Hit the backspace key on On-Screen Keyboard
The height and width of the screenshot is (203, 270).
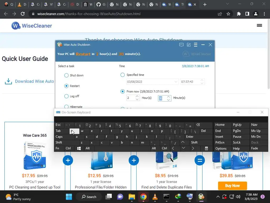[198, 125]
